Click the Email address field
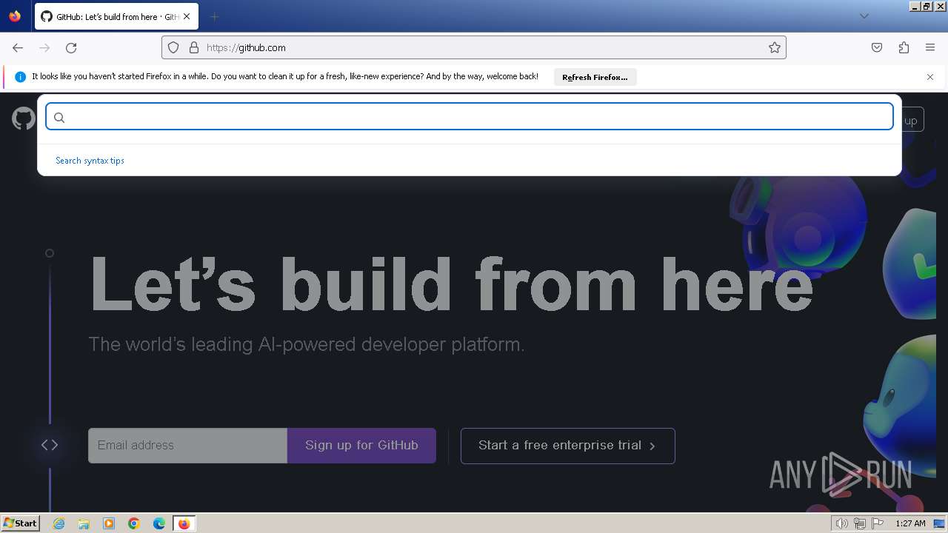The image size is (948, 533). (x=187, y=446)
